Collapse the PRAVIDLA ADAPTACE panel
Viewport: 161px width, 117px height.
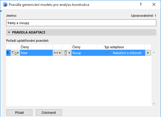tap(9, 32)
